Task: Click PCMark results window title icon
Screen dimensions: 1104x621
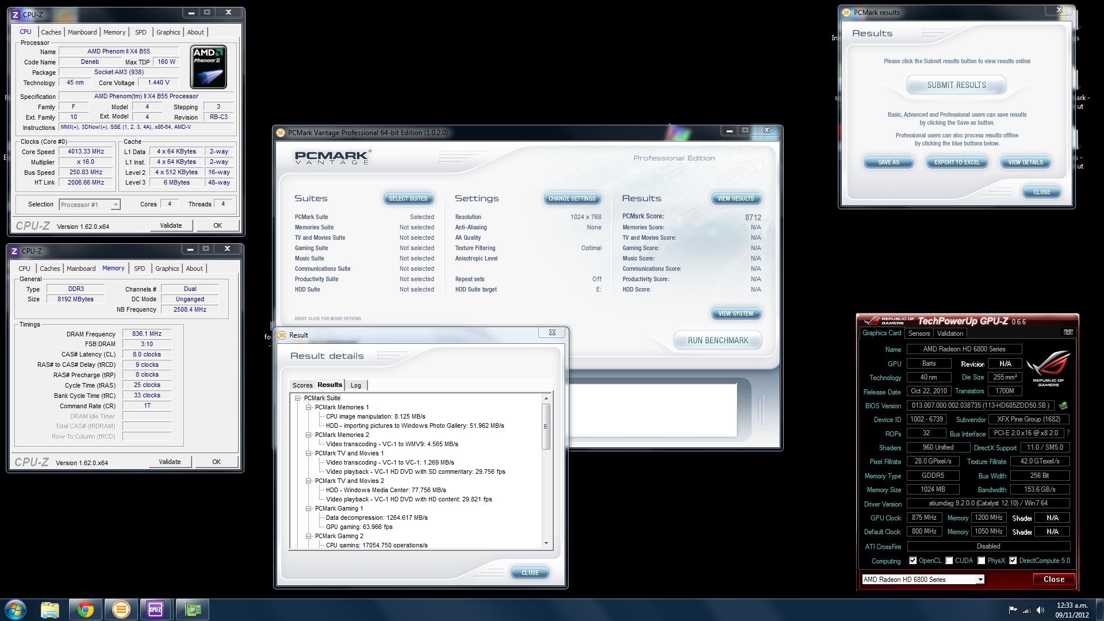Action: coord(846,13)
